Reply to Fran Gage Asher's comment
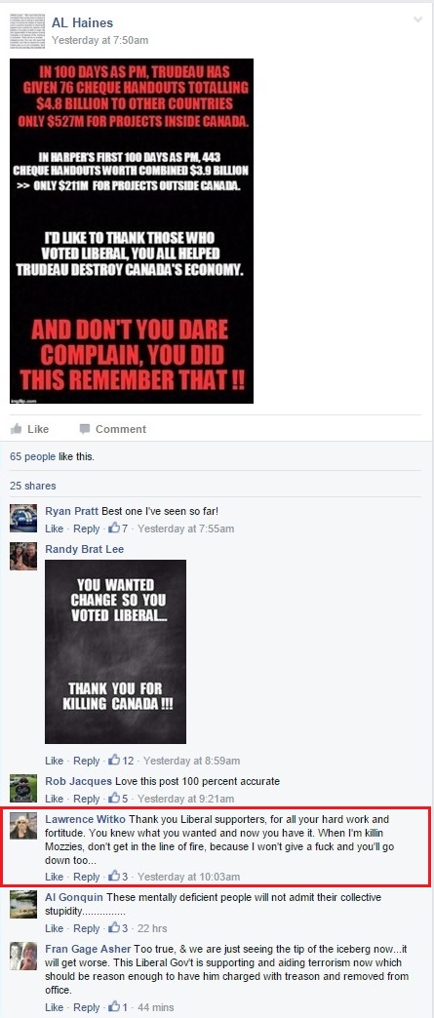This screenshot has width=434, height=1018. [87, 1007]
